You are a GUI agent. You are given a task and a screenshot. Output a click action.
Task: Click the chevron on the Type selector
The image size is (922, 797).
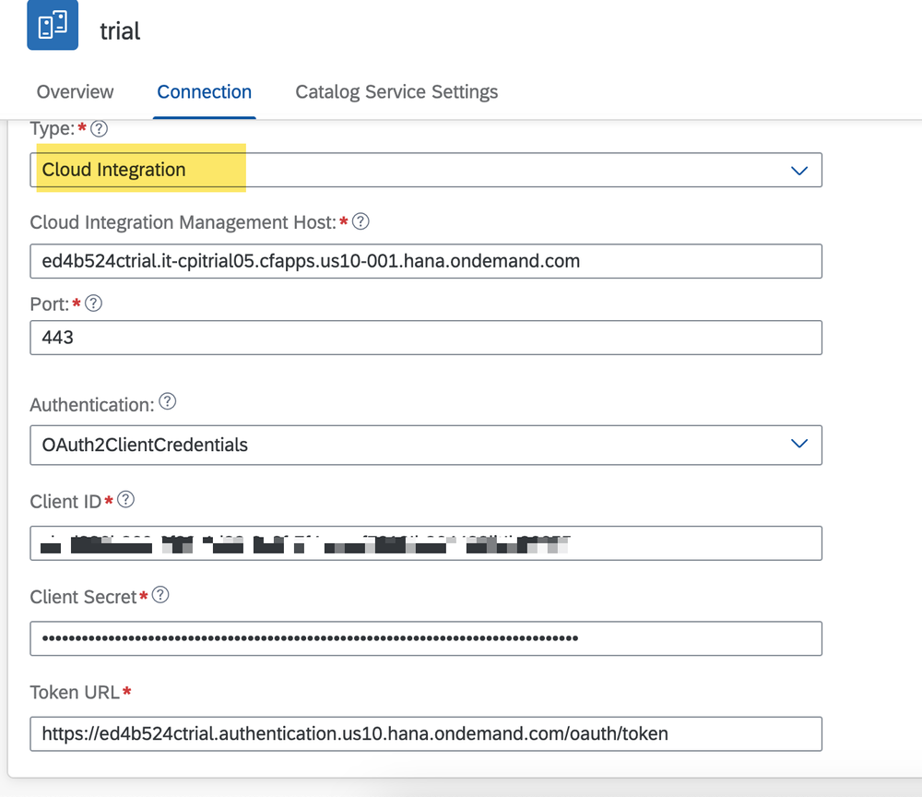(x=799, y=170)
